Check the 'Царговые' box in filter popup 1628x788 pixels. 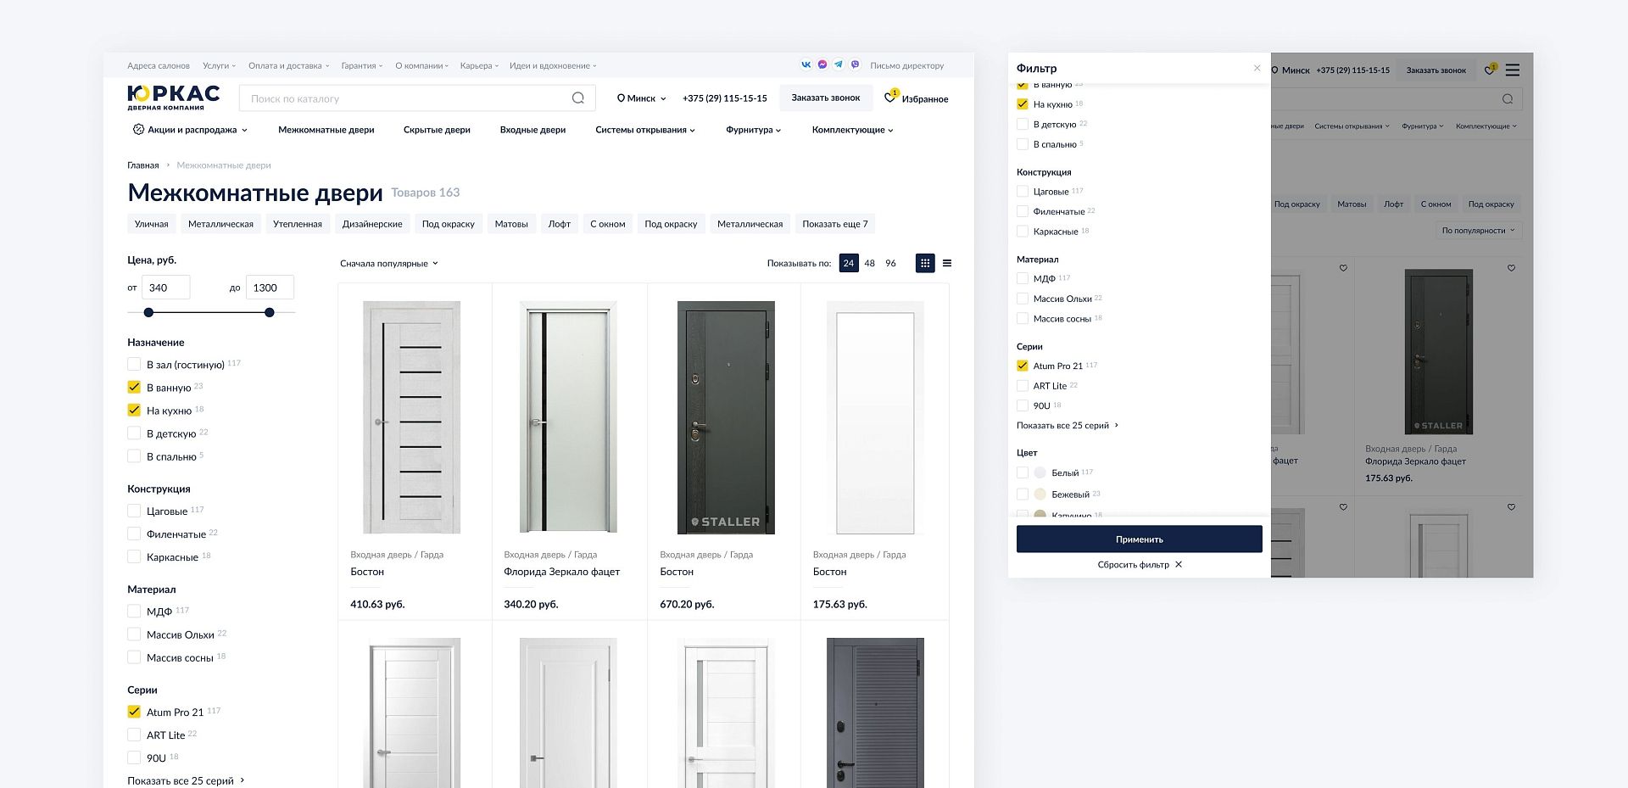(x=1023, y=192)
